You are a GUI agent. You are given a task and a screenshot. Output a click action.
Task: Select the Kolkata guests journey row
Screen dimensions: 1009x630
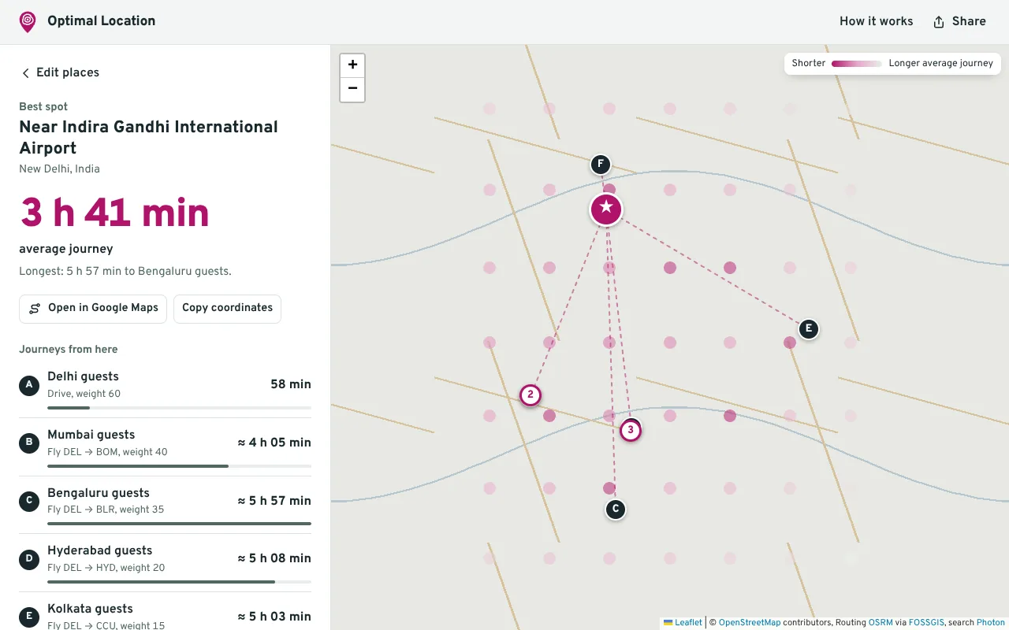[165, 612]
